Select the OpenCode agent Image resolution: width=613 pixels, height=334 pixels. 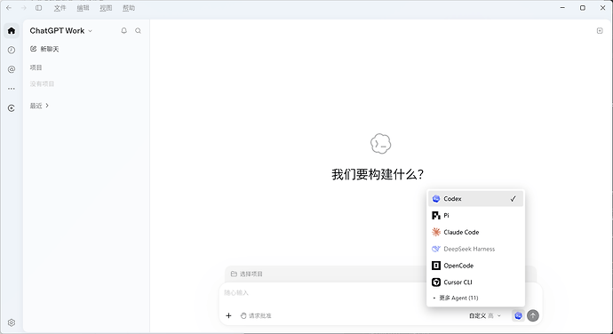tap(475, 266)
